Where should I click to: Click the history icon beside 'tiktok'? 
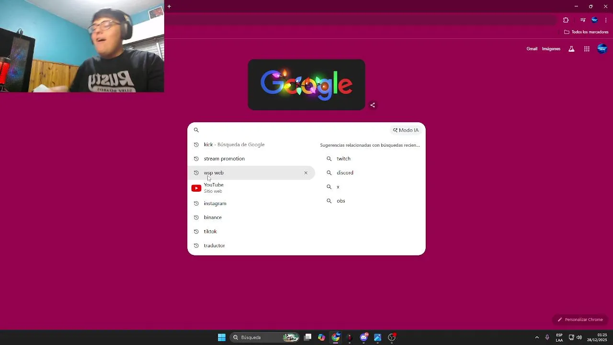pos(196,231)
